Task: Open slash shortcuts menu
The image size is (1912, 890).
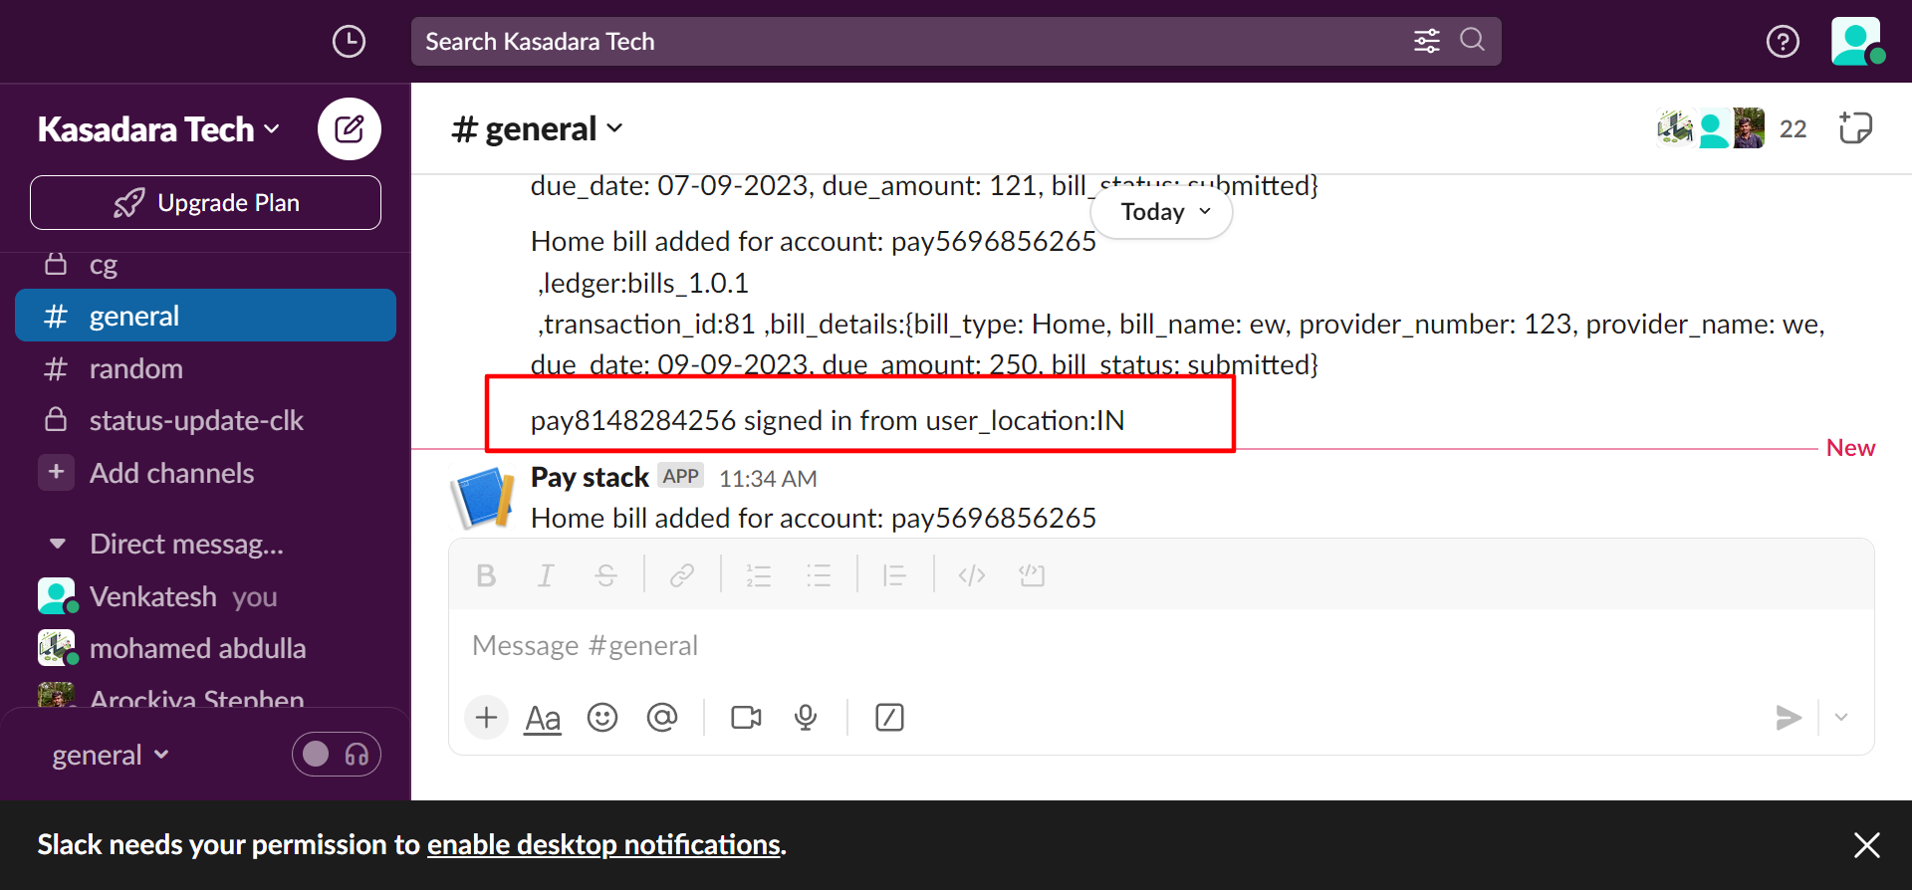Action: [x=889, y=718]
